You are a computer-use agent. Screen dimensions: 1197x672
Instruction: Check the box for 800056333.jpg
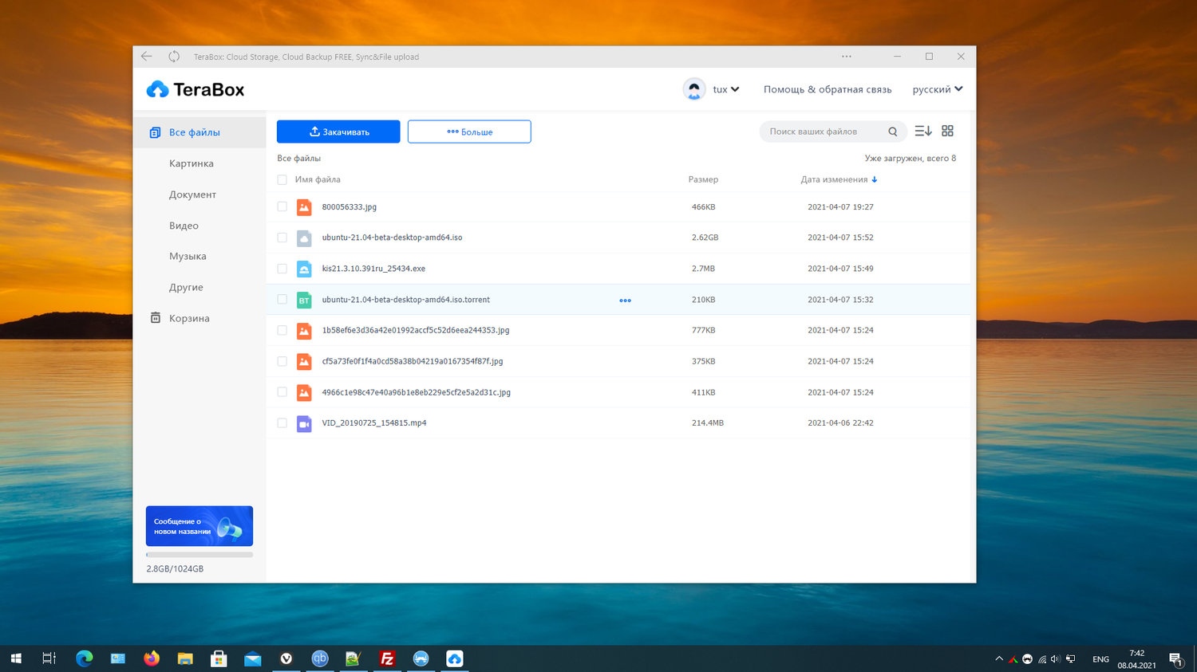(x=282, y=207)
